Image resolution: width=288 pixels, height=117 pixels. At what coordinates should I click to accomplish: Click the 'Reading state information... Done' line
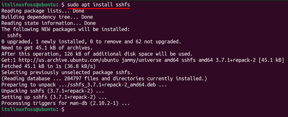click(x=48, y=23)
